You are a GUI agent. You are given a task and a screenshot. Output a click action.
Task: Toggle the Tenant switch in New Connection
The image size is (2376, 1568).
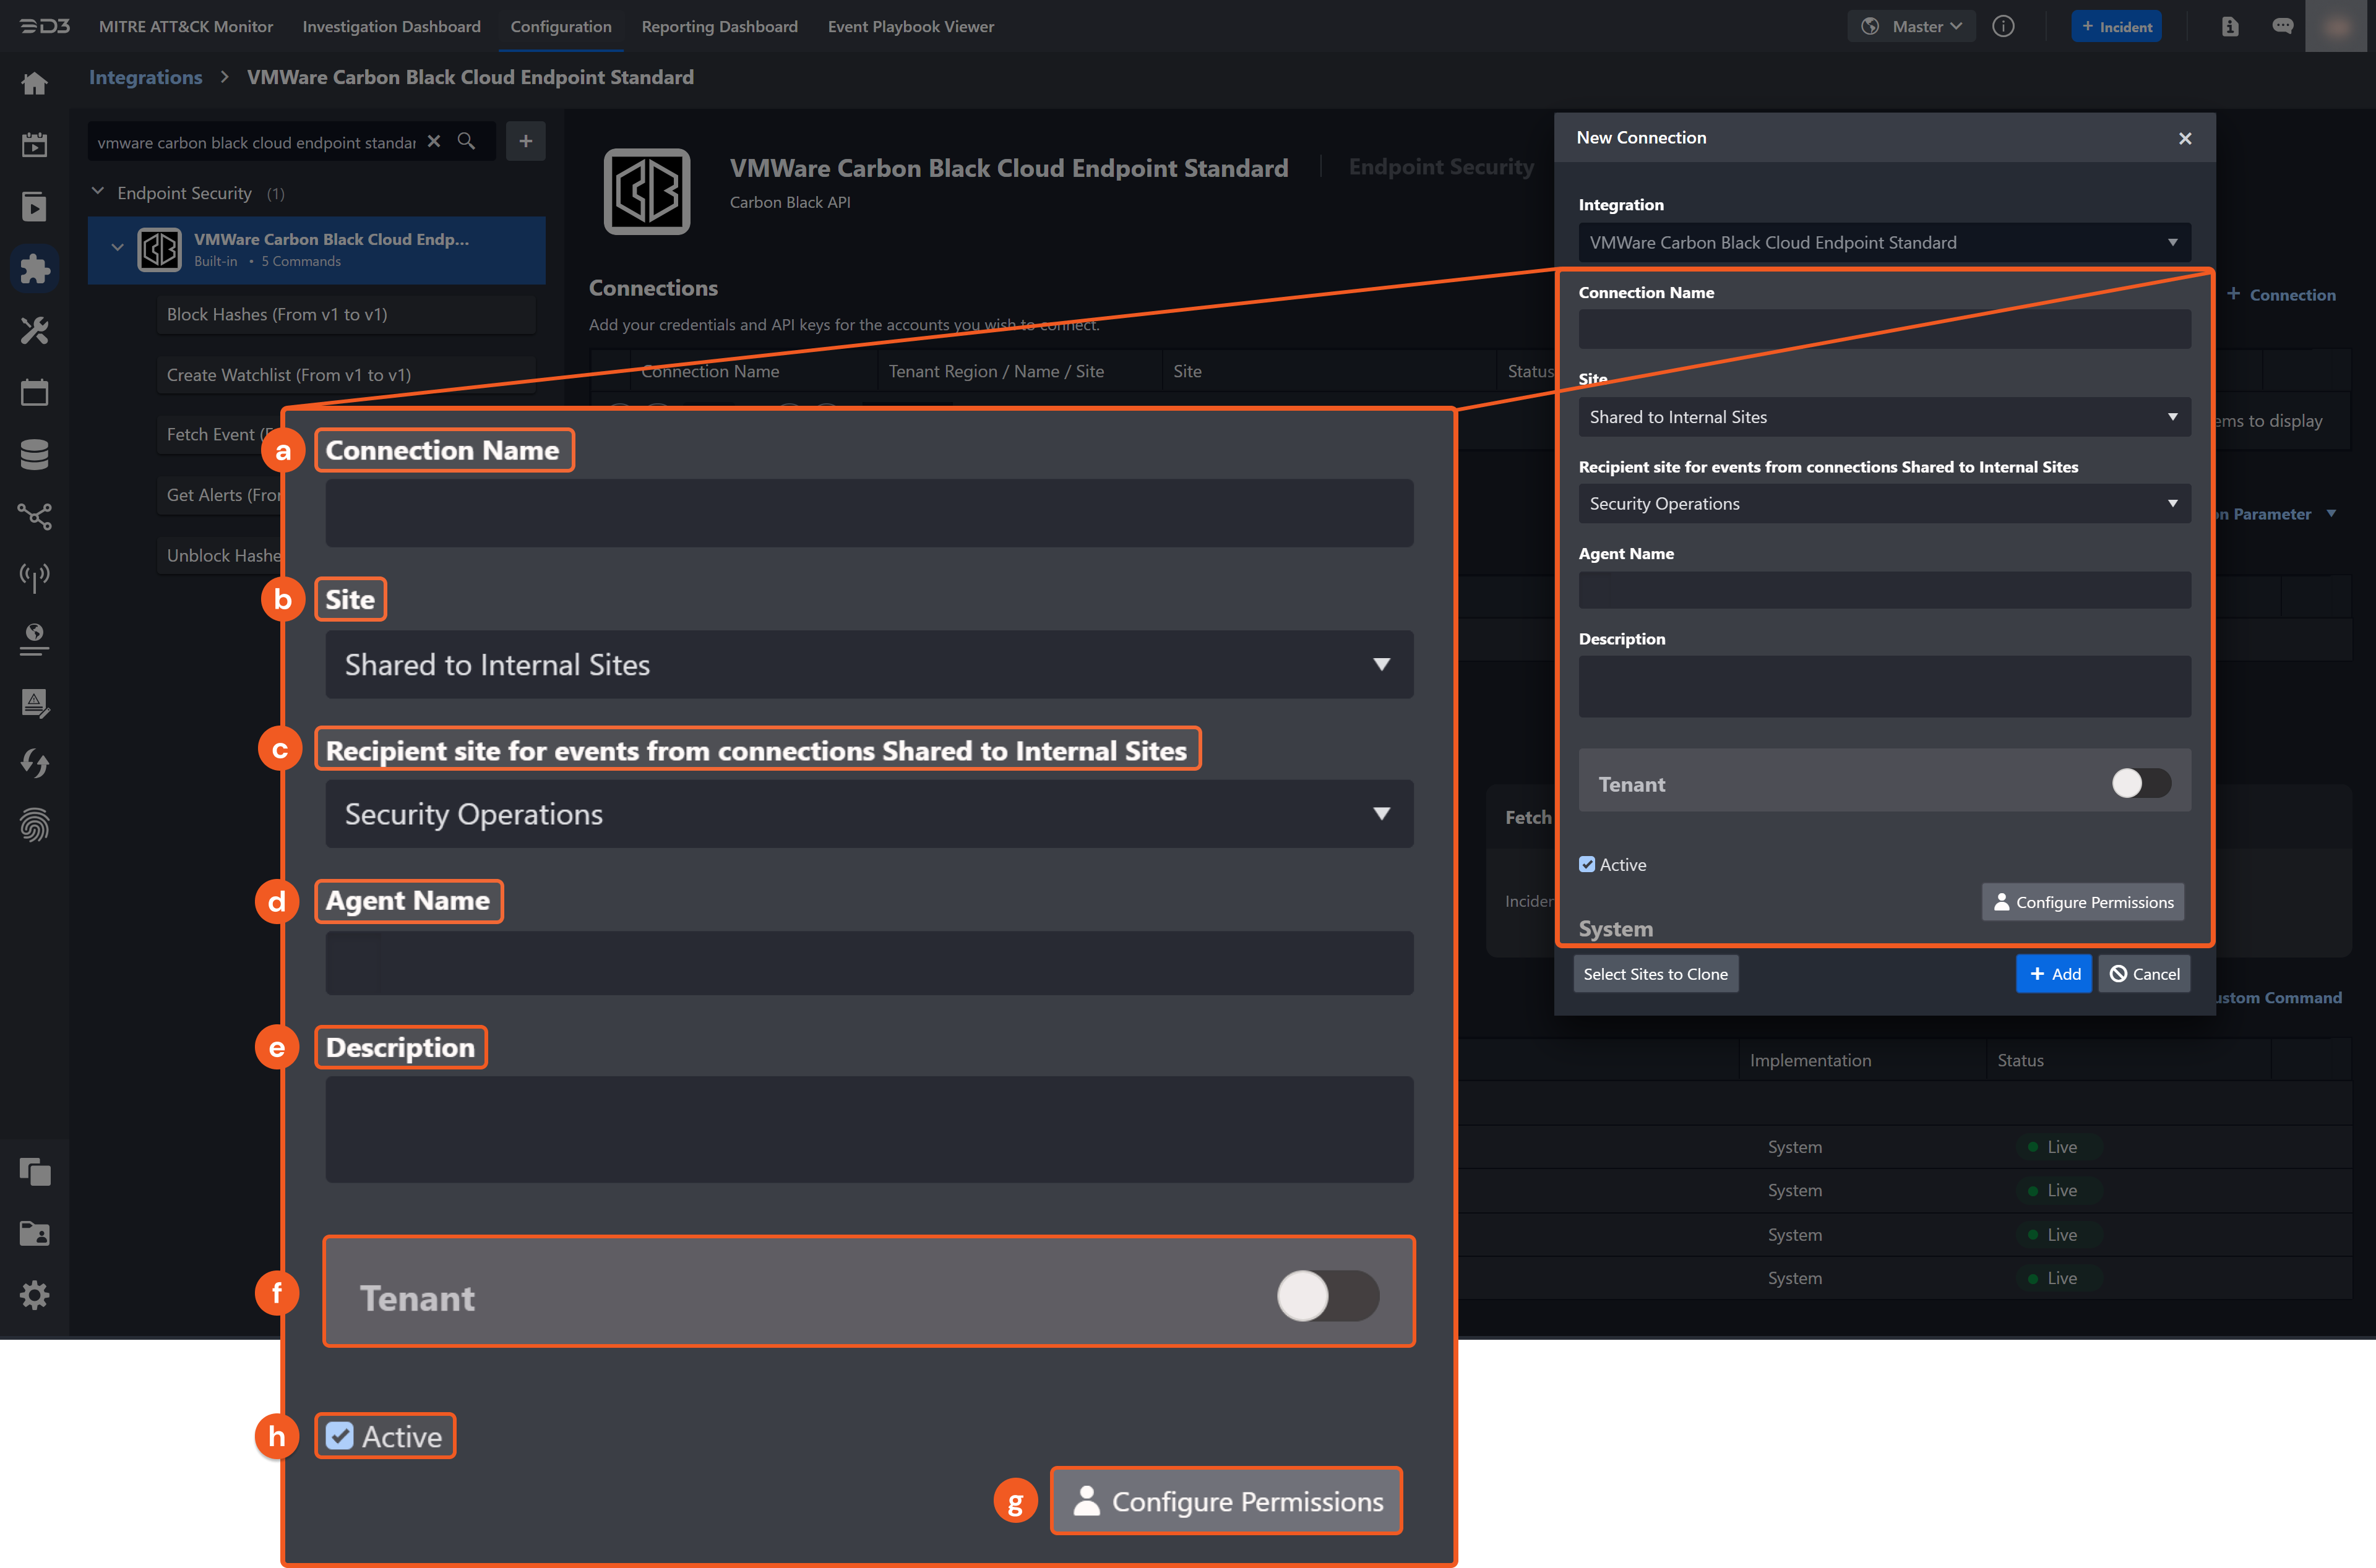tap(2140, 783)
